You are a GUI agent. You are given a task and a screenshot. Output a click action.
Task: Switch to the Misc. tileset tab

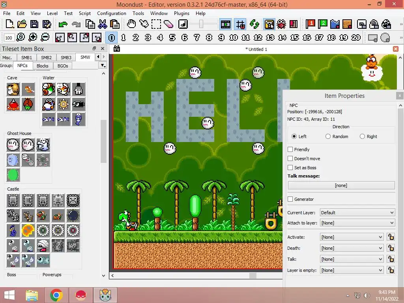(x=7, y=58)
